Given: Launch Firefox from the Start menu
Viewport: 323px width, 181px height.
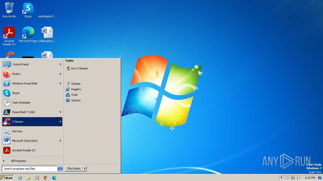Looking at the screenshot, I should pos(7,74).
